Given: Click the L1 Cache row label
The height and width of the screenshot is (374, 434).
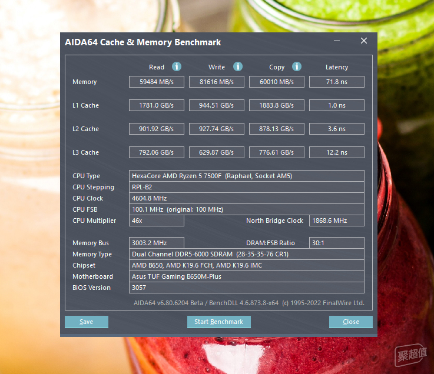Looking at the screenshot, I should click(85, 105).
